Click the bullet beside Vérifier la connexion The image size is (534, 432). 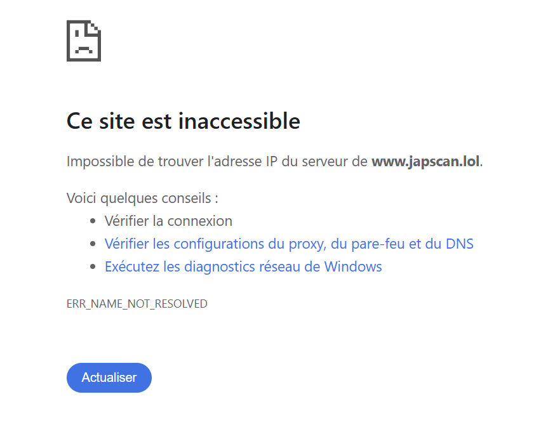93,221
